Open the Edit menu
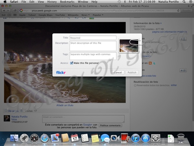The width and height of the screenshot is (194, 146). [32, 2]
